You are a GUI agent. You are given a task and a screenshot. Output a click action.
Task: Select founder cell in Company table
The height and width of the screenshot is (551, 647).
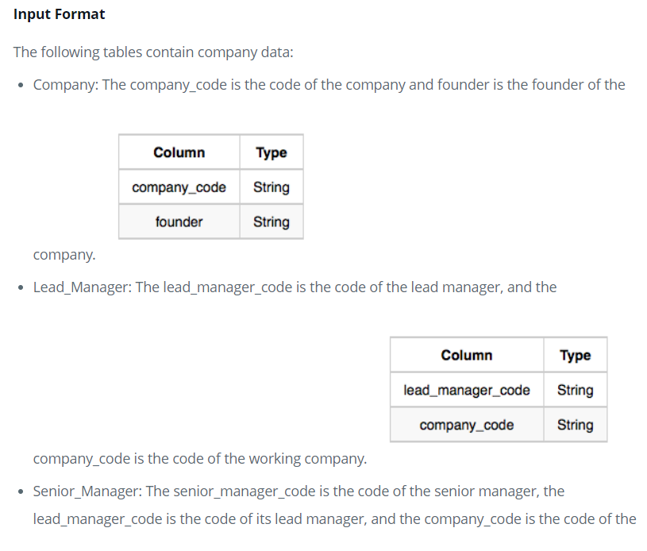179,222
